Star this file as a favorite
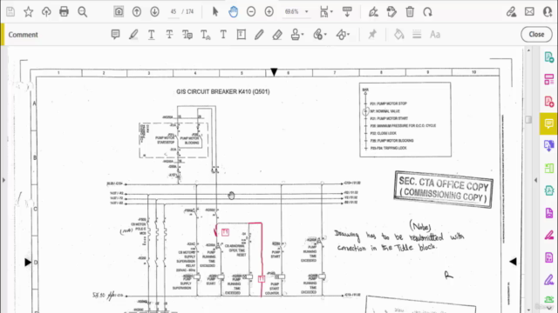This screenshot has height=313, width=558. tap(29, 11)
